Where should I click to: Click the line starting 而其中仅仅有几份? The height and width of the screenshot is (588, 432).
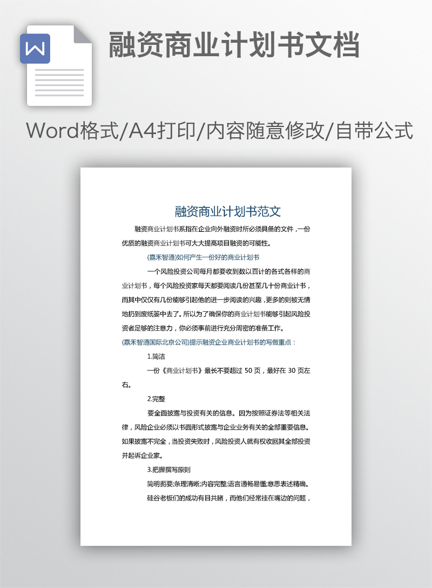tap(216, 299)
